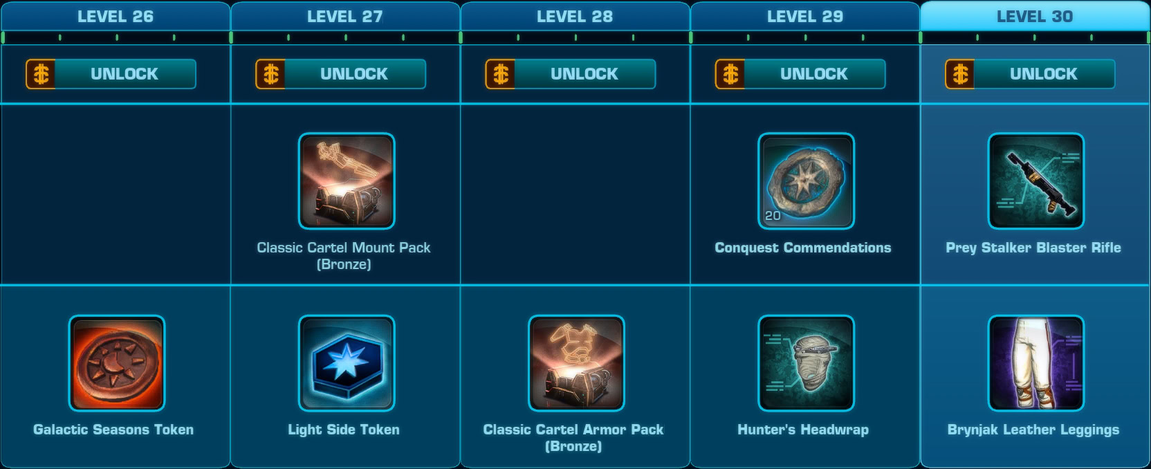Click the Unlock button under Level 27
Image resolution: width=1151 pixels, height=469 pixels.
(340, 74)
